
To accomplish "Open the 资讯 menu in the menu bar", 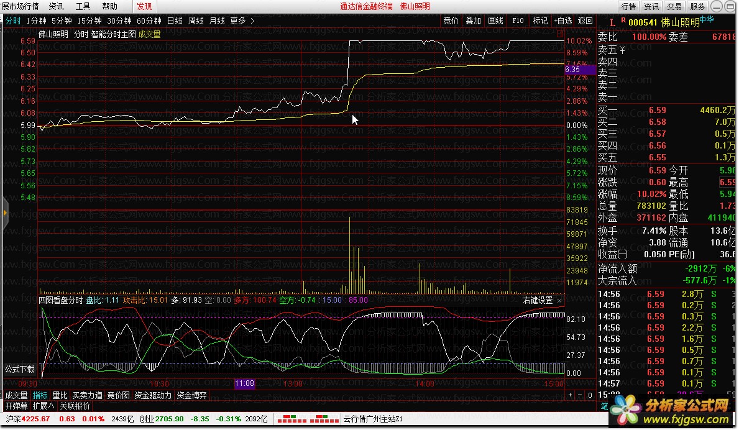I will tap(56, 7).
